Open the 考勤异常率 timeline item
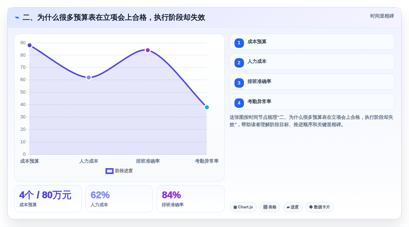The width and height of the screenshot is (409, 227). [x=312, y=102]
